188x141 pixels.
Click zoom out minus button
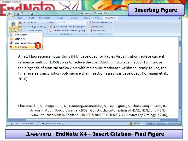(155, 123)
